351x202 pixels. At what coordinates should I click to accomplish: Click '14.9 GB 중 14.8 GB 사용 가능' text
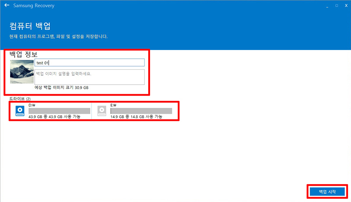pos(136,117)
